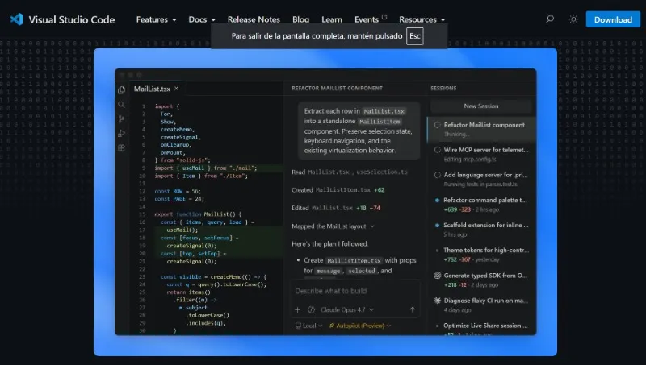646x365 pixels.
Task: Open the Source Control branch icon
Action: click(x=122, y=119)
